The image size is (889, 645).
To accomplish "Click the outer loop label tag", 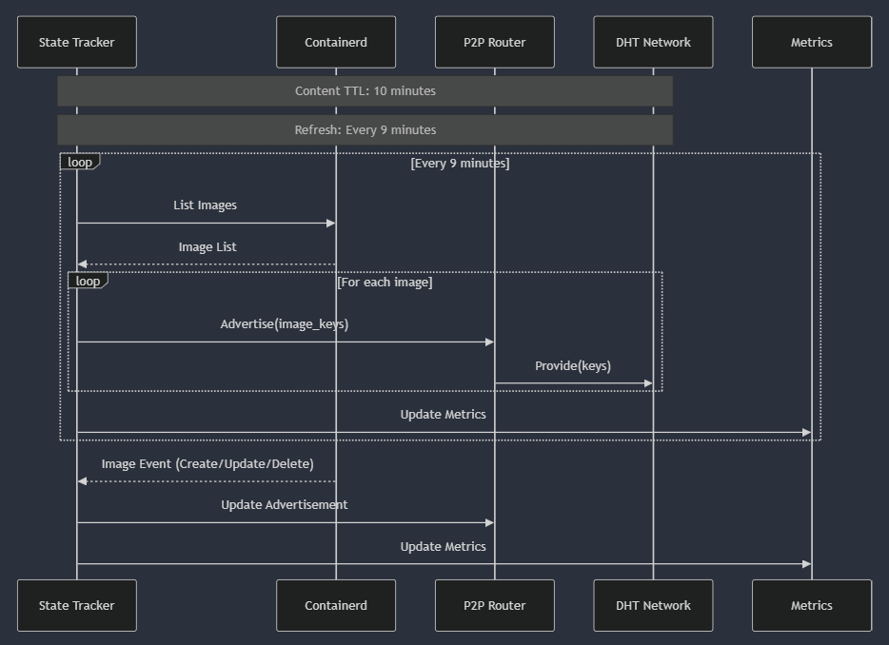I will (x=80, y=162).
